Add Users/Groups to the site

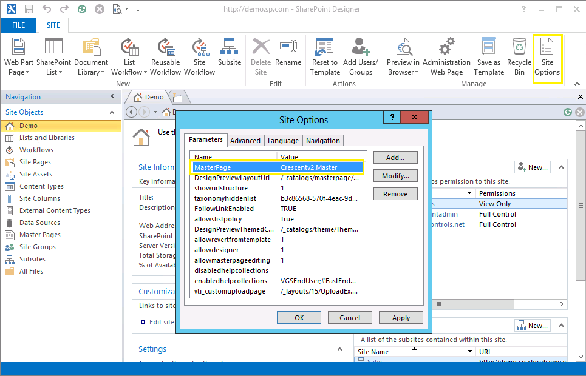click(x=361, y=57)
